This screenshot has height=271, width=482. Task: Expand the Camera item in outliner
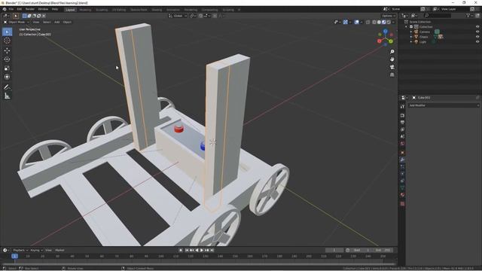411,32
